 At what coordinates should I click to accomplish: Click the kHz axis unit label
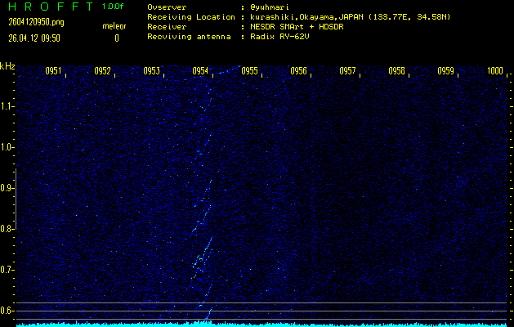(7, 66)
